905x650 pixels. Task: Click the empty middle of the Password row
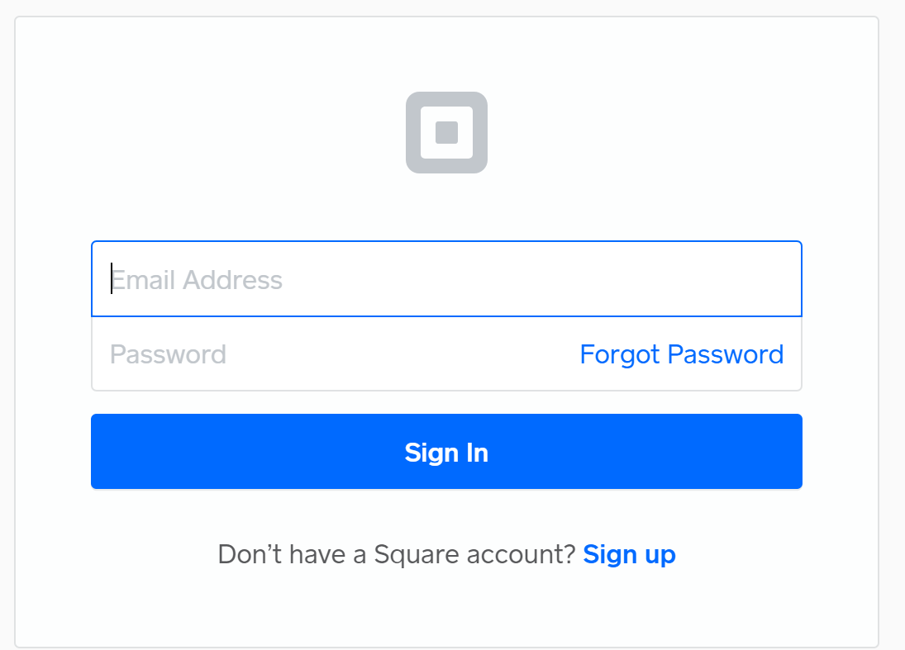point(404,354)
